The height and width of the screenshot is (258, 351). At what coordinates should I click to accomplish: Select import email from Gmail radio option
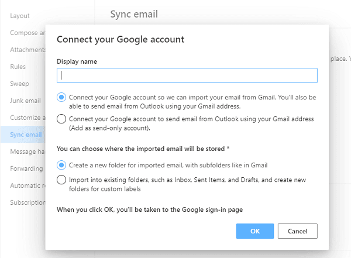pyautogui.click(x=61, y=98)
